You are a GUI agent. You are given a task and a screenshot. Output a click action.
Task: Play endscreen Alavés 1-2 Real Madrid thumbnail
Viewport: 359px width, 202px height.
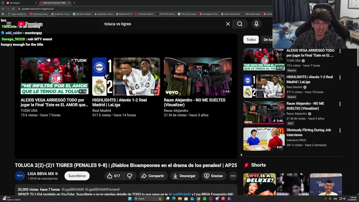point(126,77)
